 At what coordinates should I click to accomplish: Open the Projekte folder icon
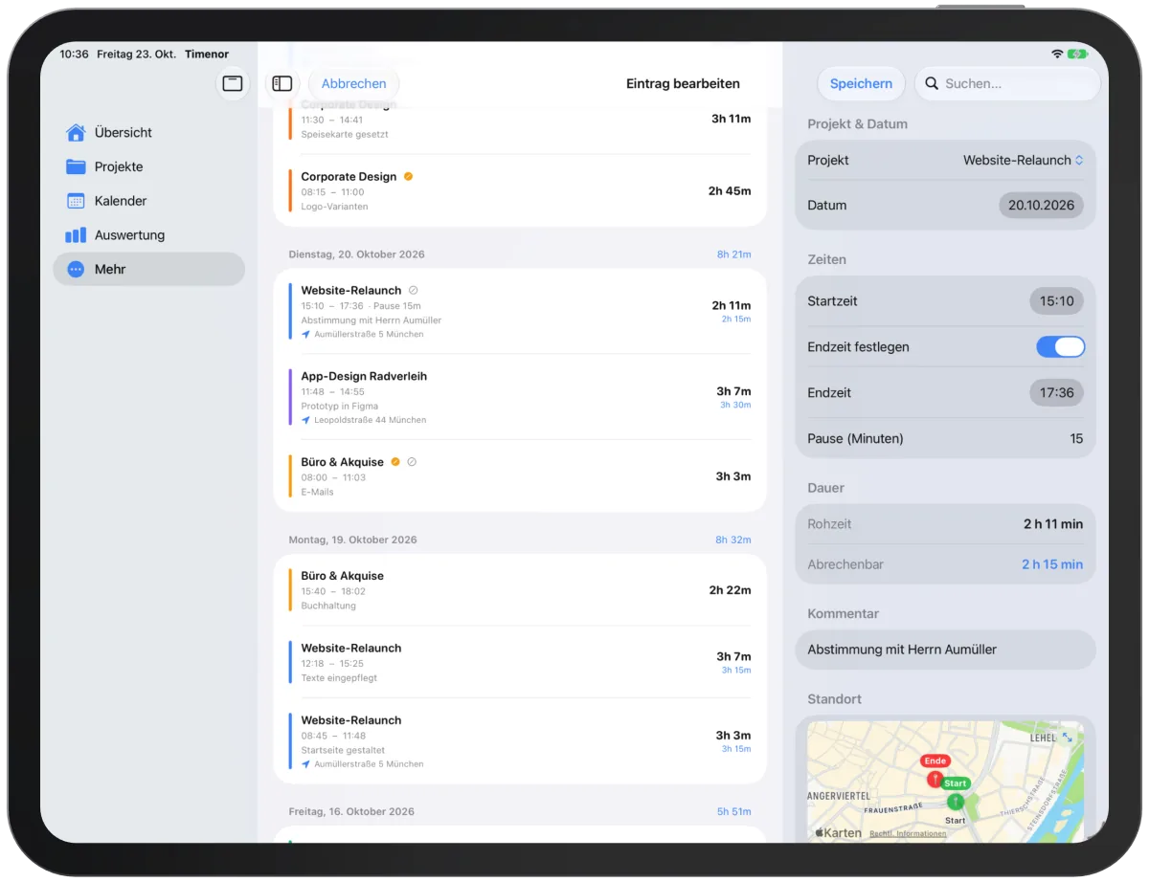(x=76, y=166)
